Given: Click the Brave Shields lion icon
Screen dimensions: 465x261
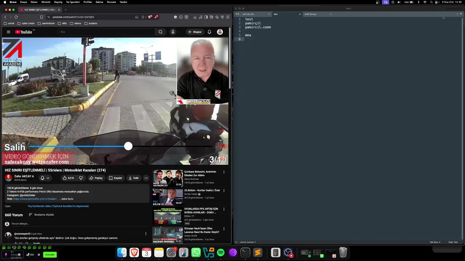Looking at the screenshot, I should click(150, 17).
